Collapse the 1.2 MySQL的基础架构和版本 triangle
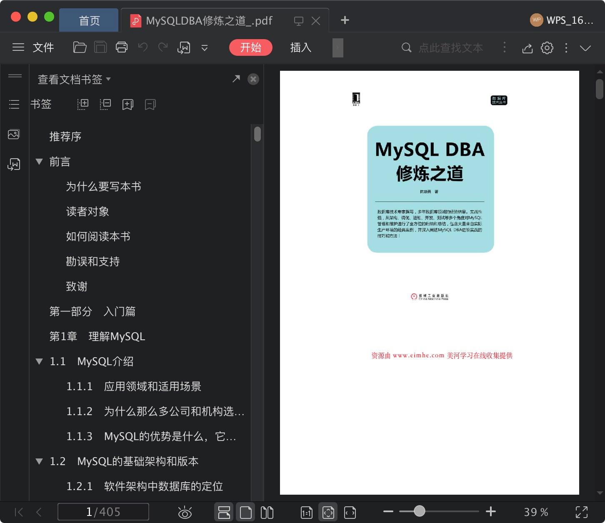 point(39,461)
